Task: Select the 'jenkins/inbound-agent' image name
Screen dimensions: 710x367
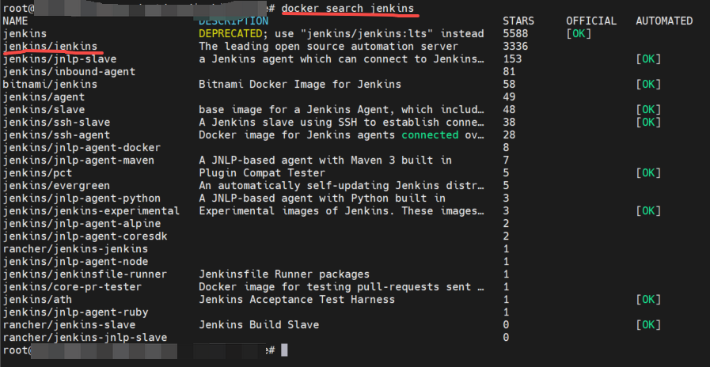Action: [x=69, y=71]
